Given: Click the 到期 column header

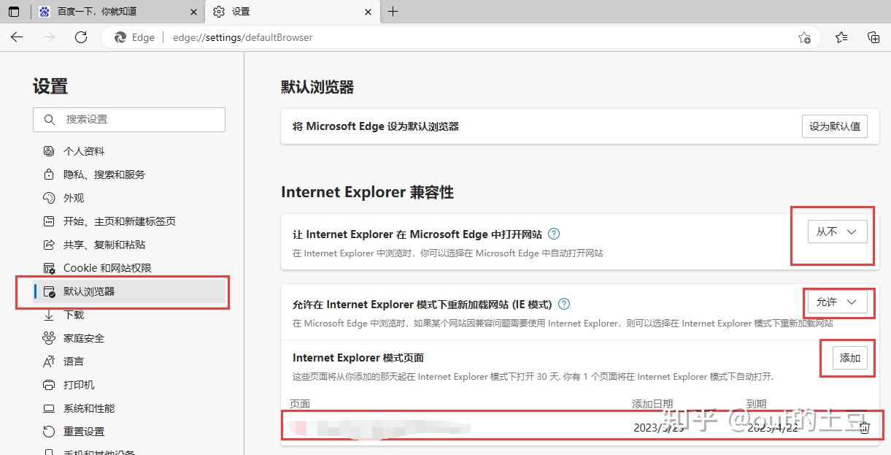Looking at the screenshot, I should (x=756, y=404).
